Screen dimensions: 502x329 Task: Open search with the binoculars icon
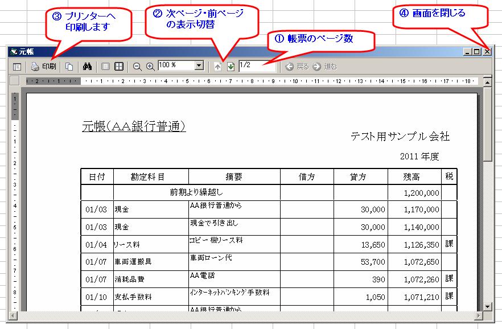pos(88,67)
